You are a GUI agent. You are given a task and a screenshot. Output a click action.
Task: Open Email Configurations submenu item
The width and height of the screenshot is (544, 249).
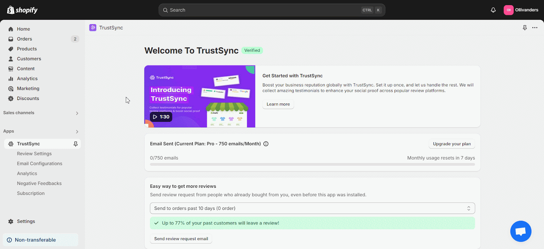coord(39,163)
